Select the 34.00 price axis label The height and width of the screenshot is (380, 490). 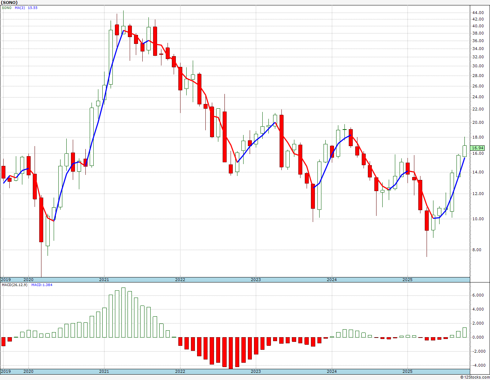[478, 49]
